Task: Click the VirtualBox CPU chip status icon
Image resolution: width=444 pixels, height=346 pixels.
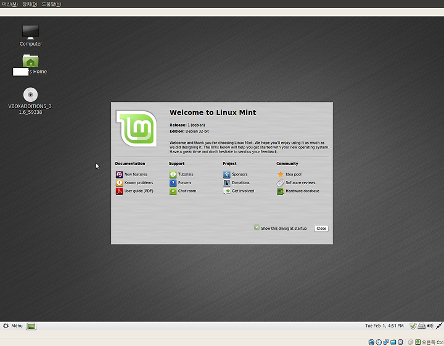Action: point(400,342)
